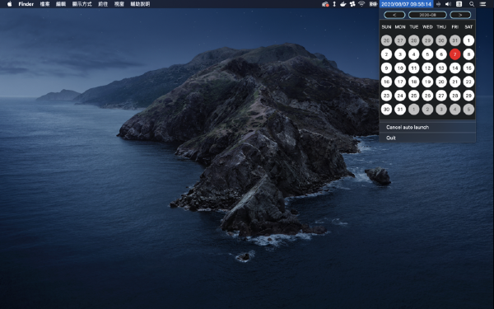Click the 2020/08/07 clock in menu bar
This screenshot has width=494, height=309.
(407, 4)
